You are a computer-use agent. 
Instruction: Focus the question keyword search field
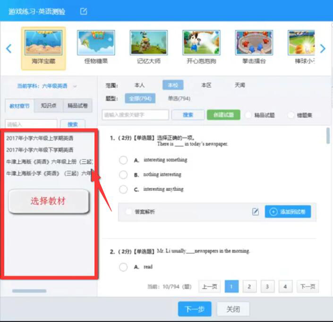coord(136,115)
